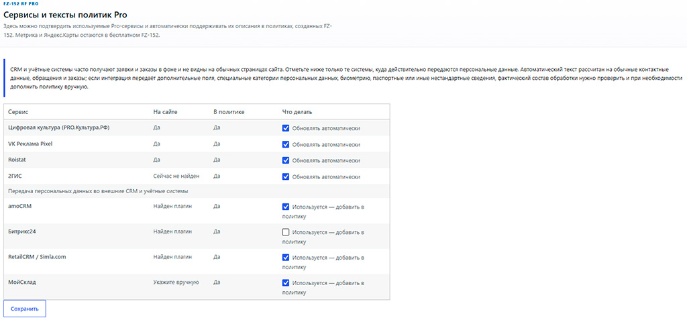Click the Сохранить button

tap(25, 309)
